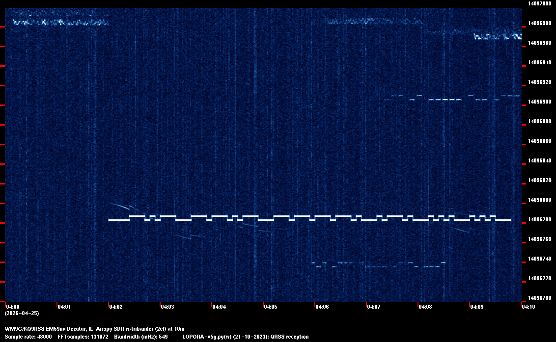Click the FFTsamples: 131072 text
Viewport: 556px width, 342px height.
click(83, 337)
